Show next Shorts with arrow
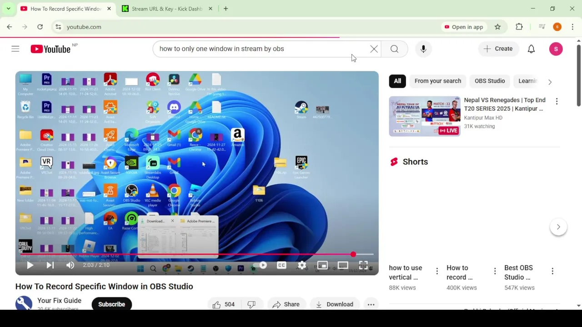582x327 pixels. pos(558,227)
